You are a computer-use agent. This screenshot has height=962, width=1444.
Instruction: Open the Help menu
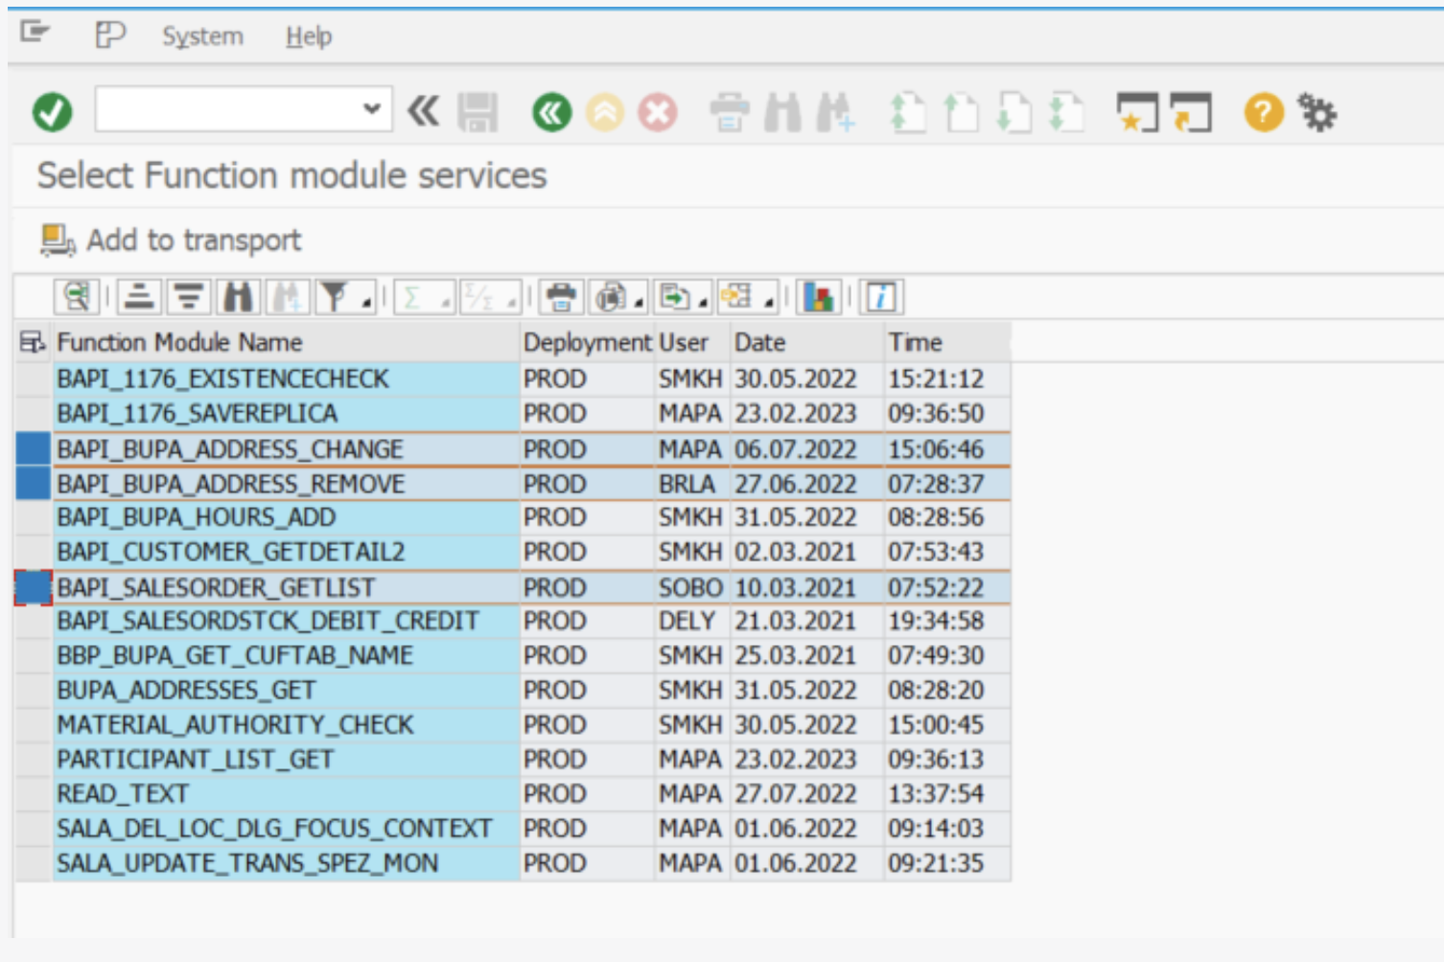click(309, 36)
